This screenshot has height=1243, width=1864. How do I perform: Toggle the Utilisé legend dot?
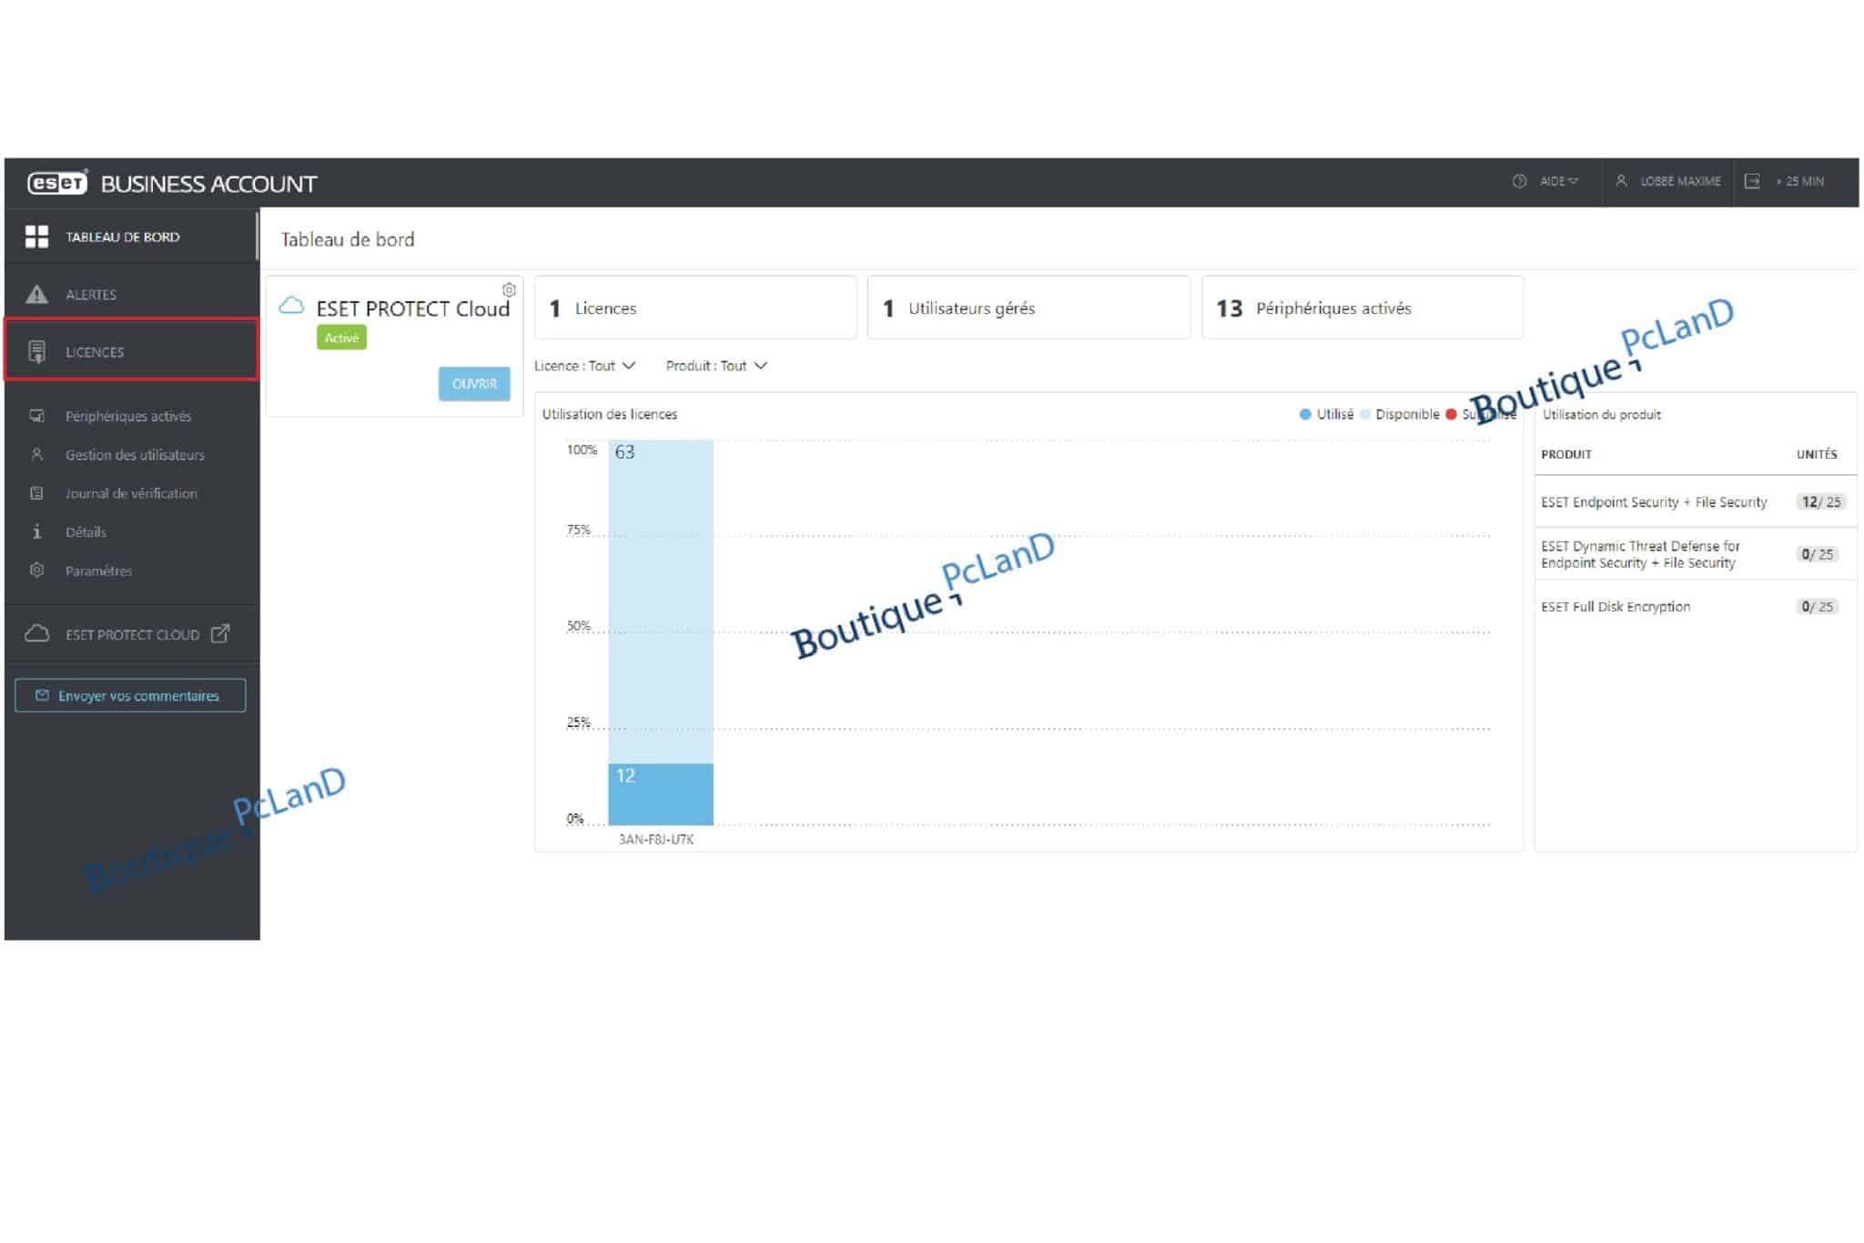(x=1305, y=414)
